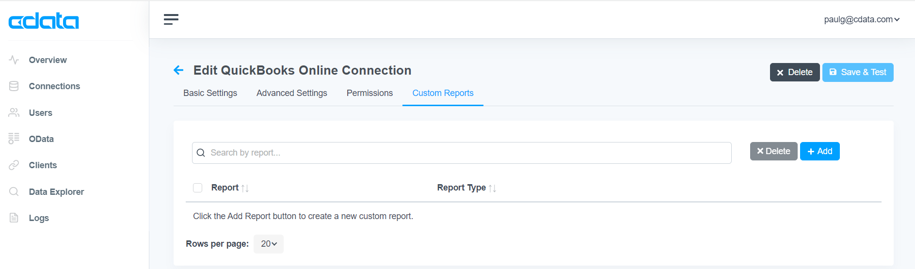Viewport: 915px width, 269px height.
Task: Go back using the blue arrow
Action: click(x=178, y=70)
